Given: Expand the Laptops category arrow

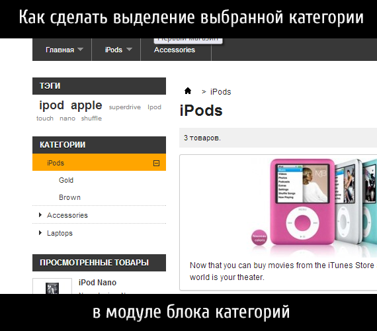Looking at the screenshot, I should point(40,233).
